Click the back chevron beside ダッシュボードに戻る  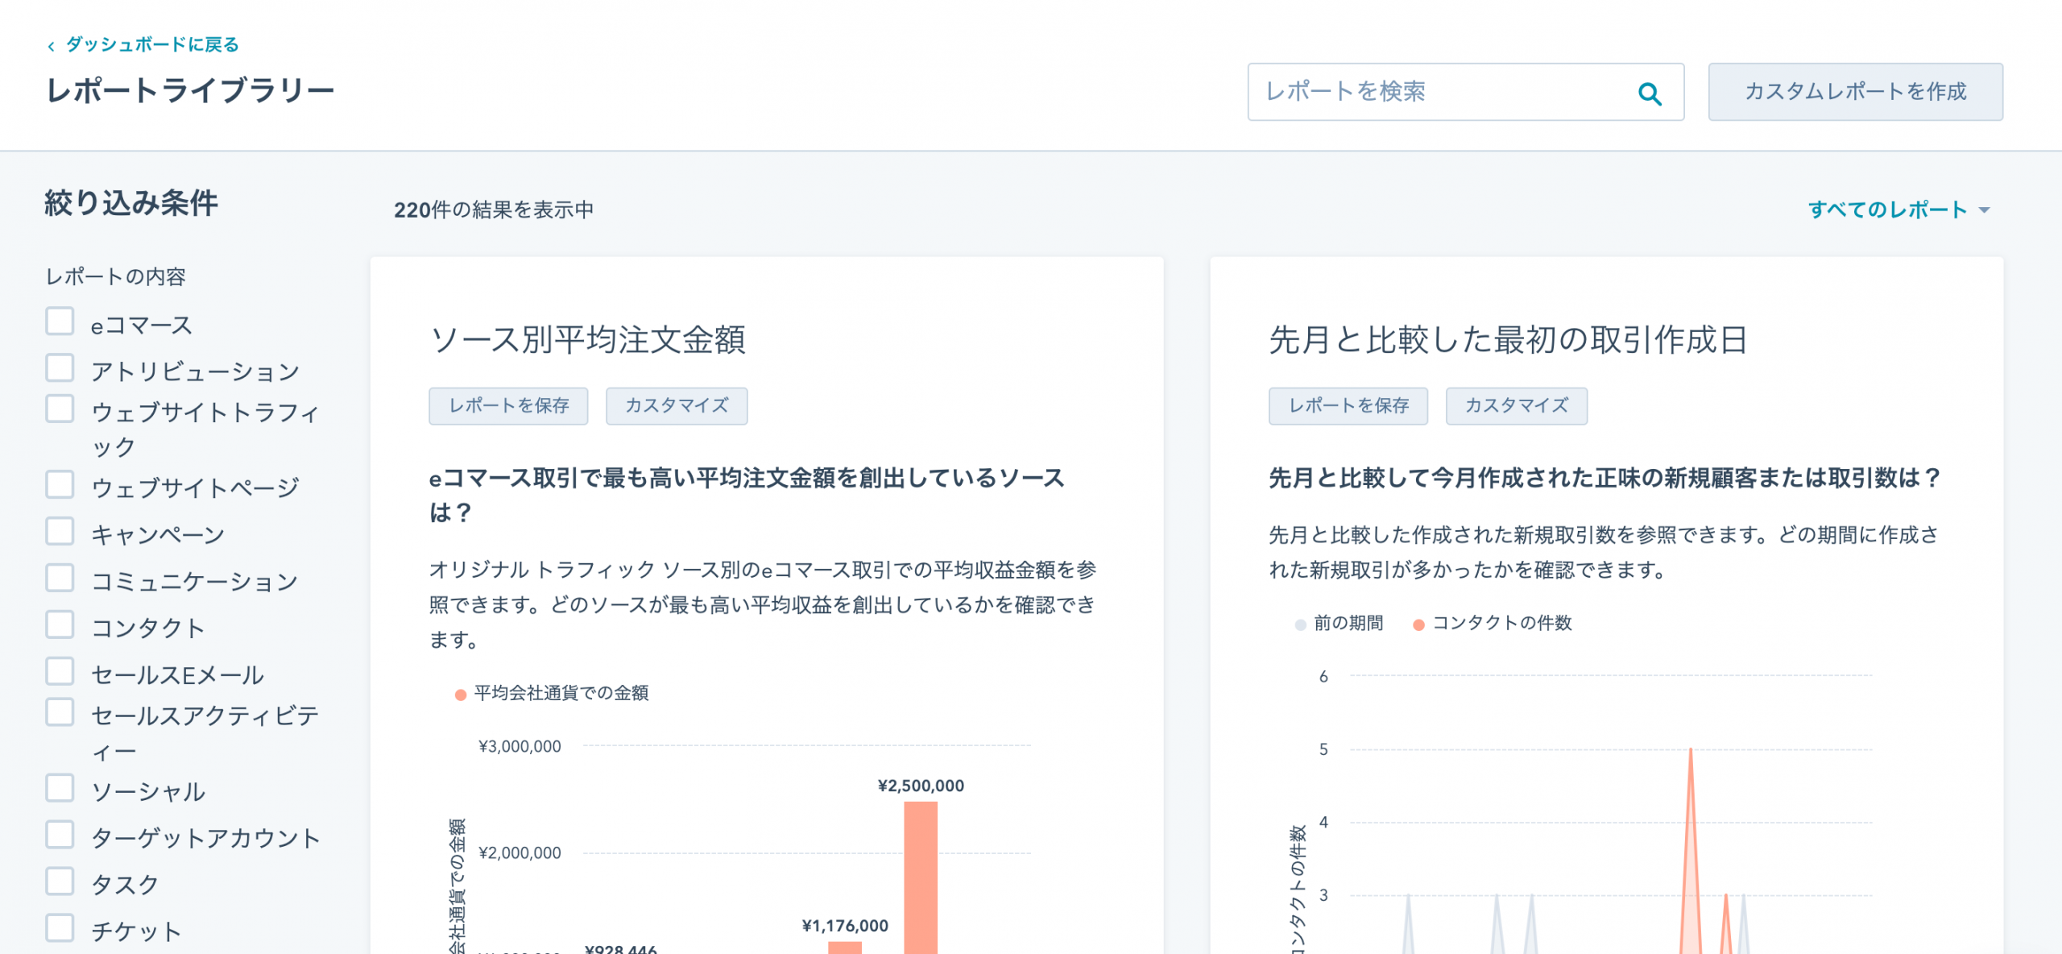click(x=51, y=46)
